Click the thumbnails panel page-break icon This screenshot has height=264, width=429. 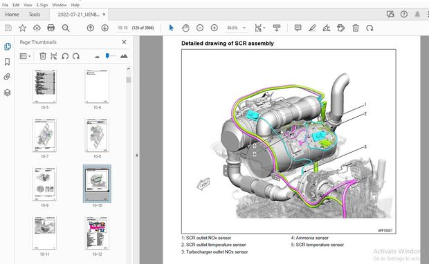click(54, 56)
